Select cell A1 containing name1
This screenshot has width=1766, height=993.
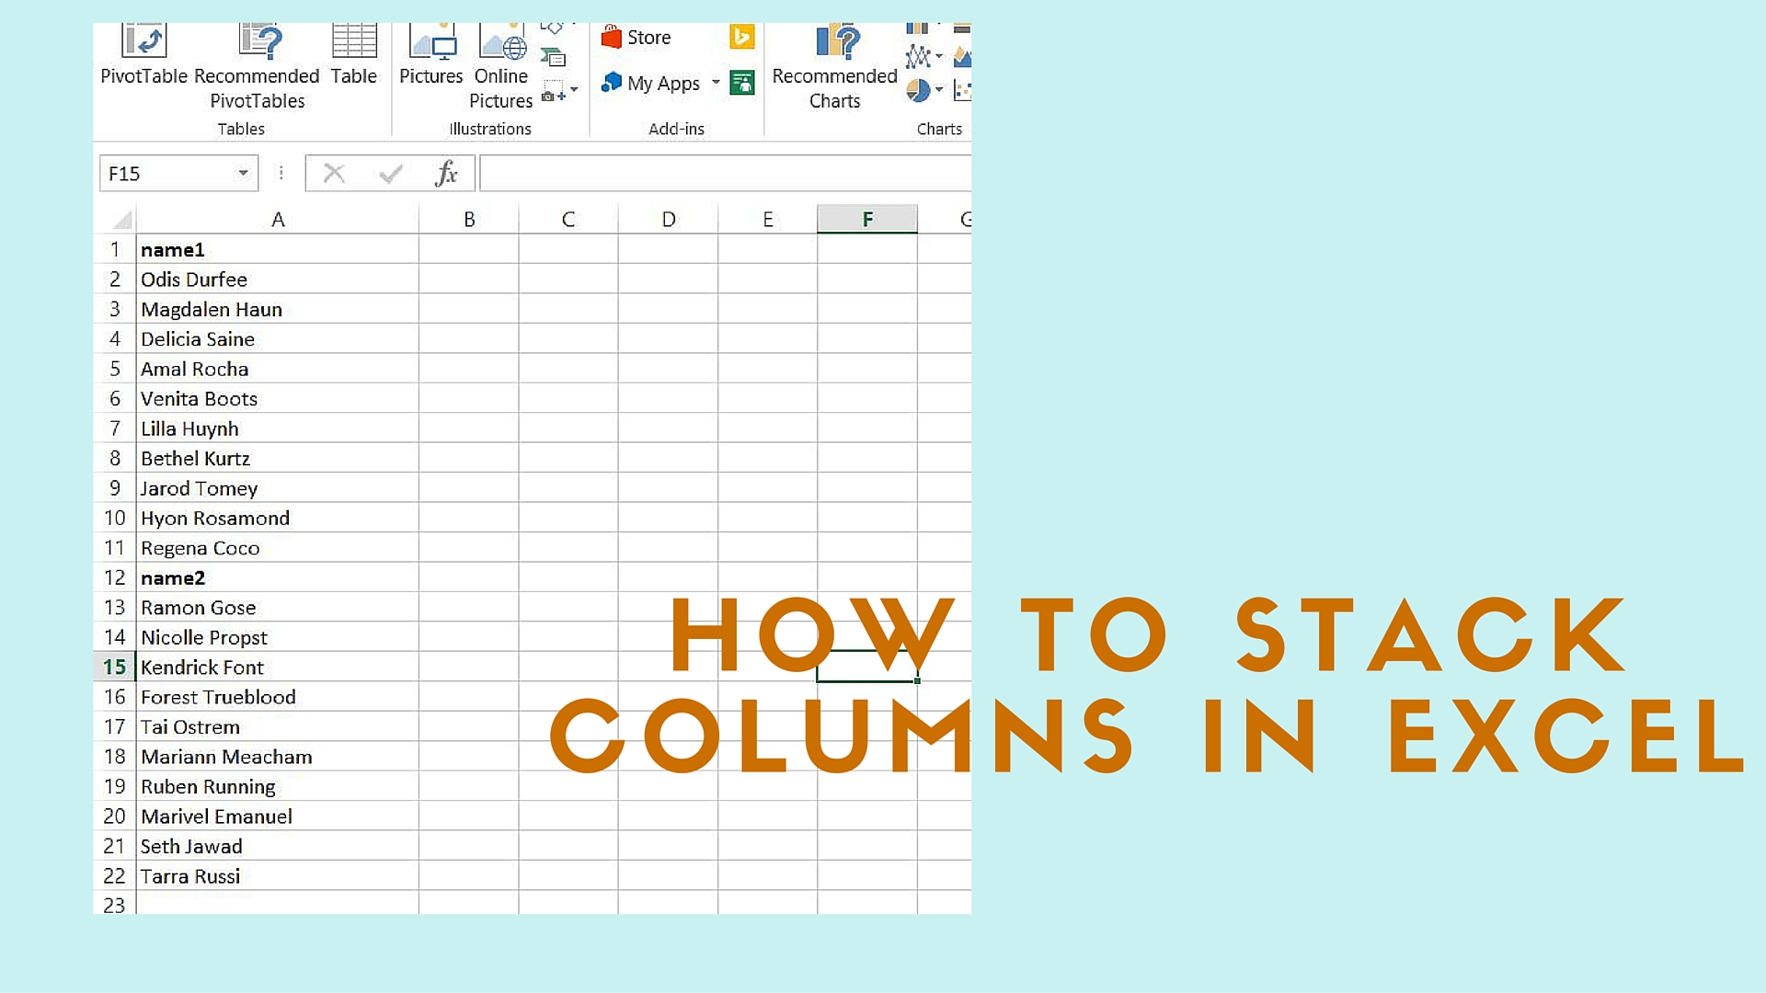(x=277, y=248)
